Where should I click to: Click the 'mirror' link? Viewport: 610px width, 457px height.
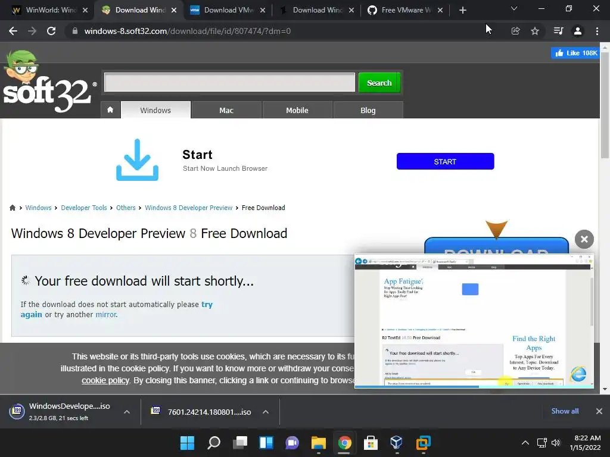pyautogui.click(x=106, y=314)
